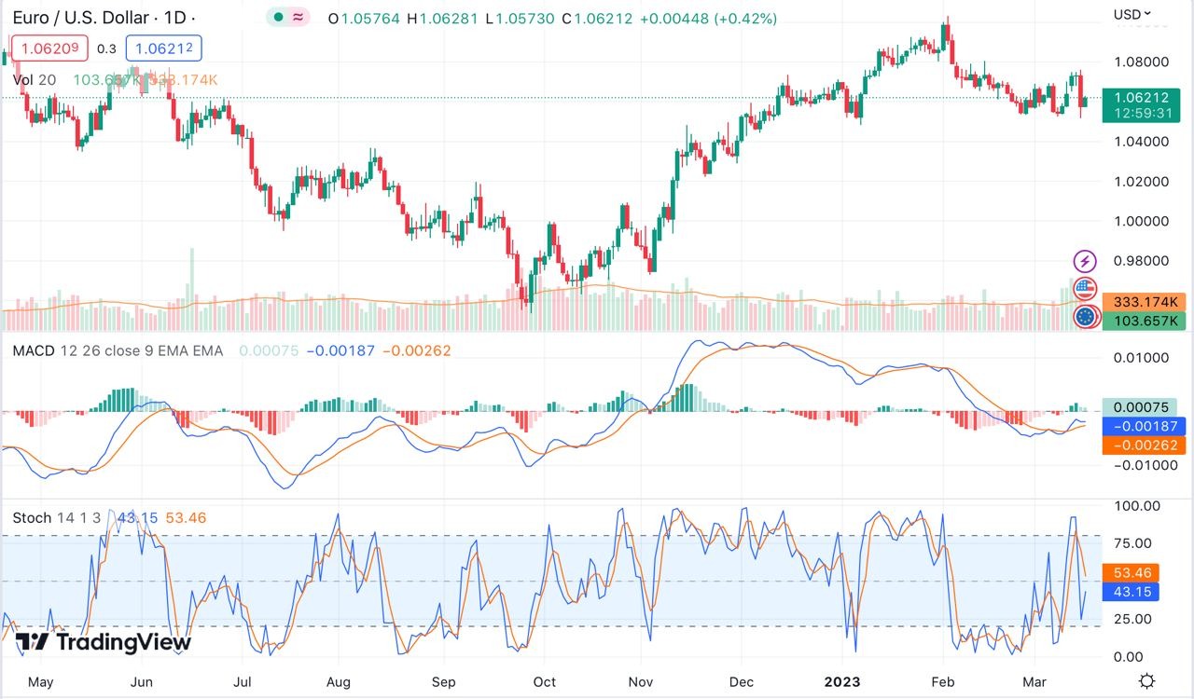Click the change value +0.00448 (+0.42%)
The width and height of the screenshot is (1194, 699).
point(708,19)
